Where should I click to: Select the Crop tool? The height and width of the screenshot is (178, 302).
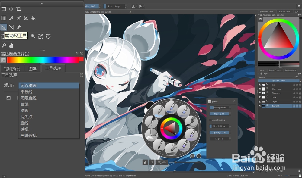point(18,9)
